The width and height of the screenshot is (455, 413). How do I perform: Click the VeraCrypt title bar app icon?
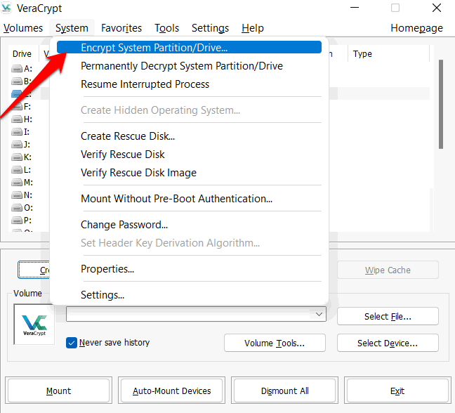pyautogui.click(x=6, y=8)
